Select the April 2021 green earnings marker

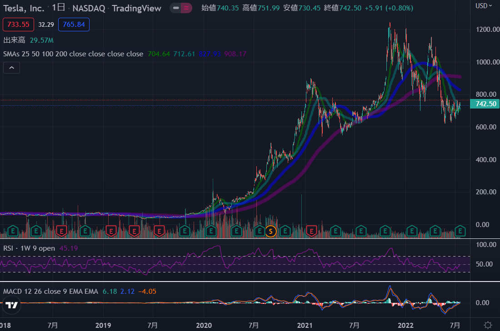[x=335, y=231]
